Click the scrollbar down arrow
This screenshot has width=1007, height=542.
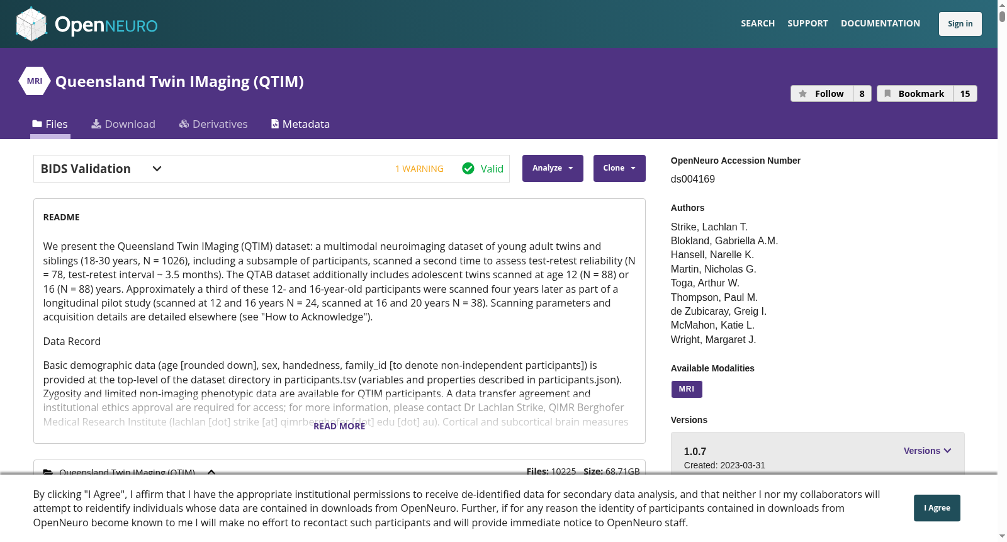1002,536
